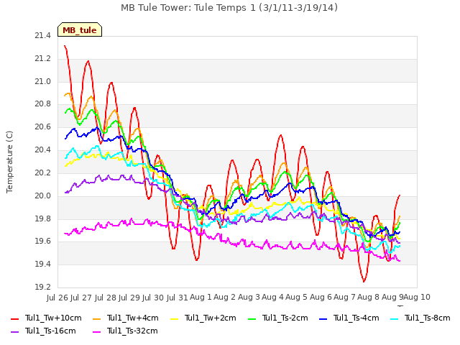Select the Tul1_Ts-16cm legend label
460x345 pixels.
(x=50, y=331)
